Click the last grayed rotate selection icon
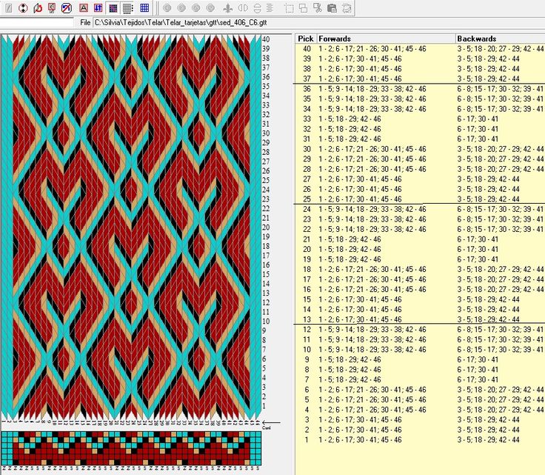Screen dimensions: 545x475 347,7
